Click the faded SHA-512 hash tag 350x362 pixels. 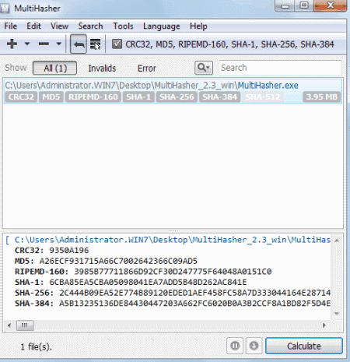point(263,97)
